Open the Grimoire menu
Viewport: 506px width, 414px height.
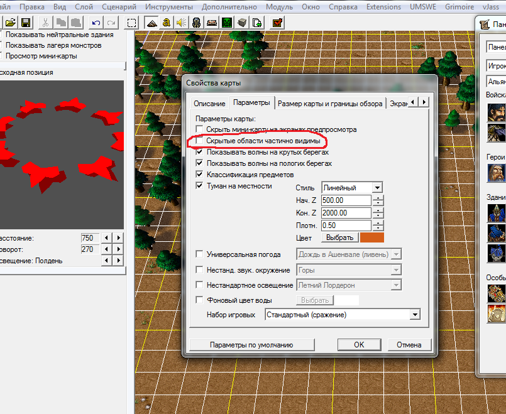pos(459,7)
